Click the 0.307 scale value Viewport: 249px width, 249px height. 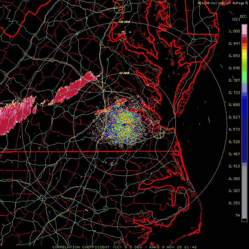(234, 191)
